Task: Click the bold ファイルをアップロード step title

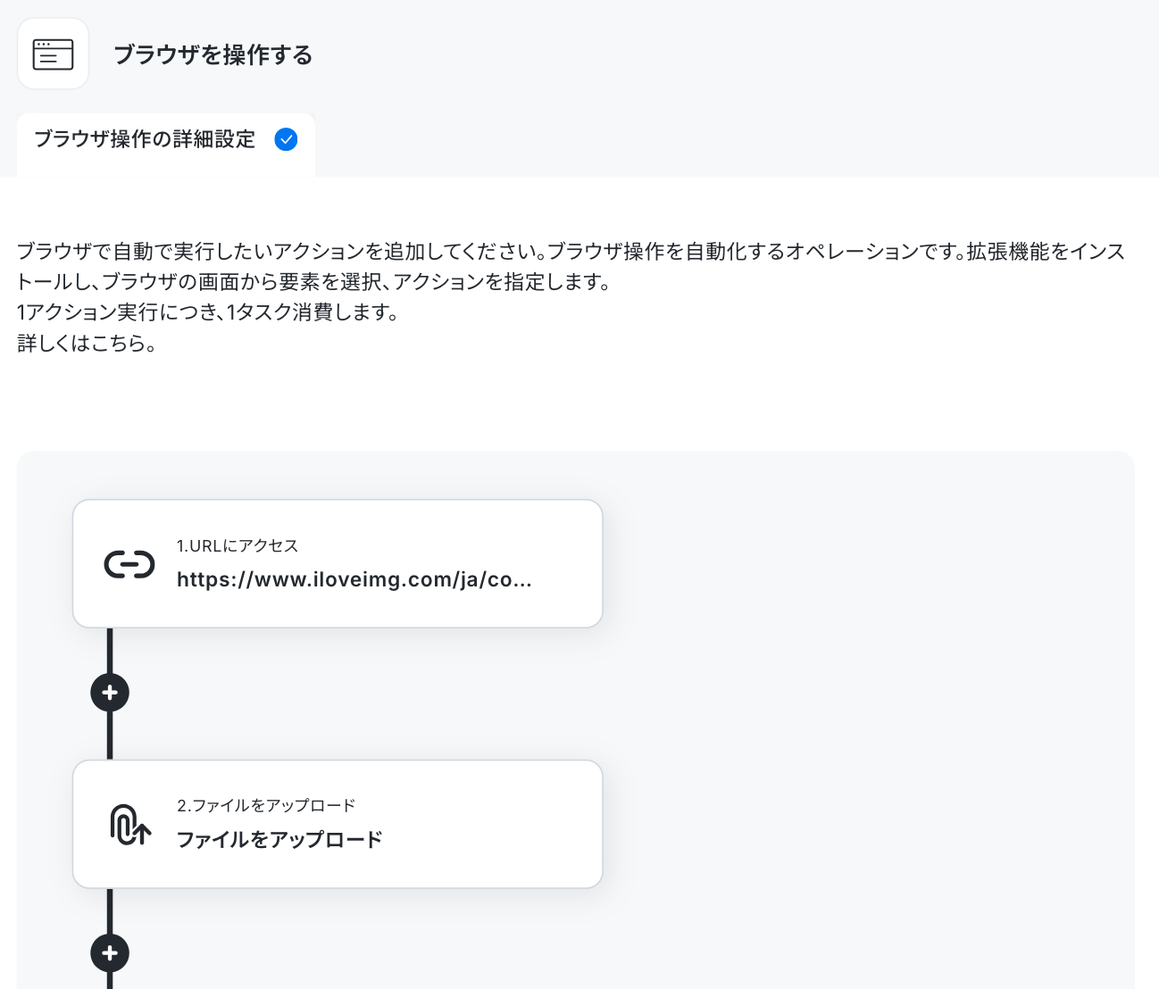Action: click(279, 839)
